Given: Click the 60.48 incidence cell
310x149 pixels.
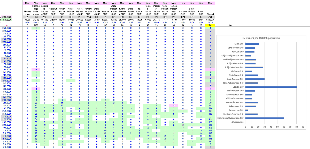Looking at the screenshot, I should point(36,23).
